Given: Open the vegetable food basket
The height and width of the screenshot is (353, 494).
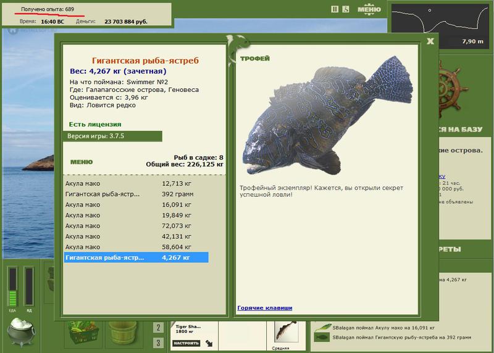Looking at the screenshot, I should [83, 332].
